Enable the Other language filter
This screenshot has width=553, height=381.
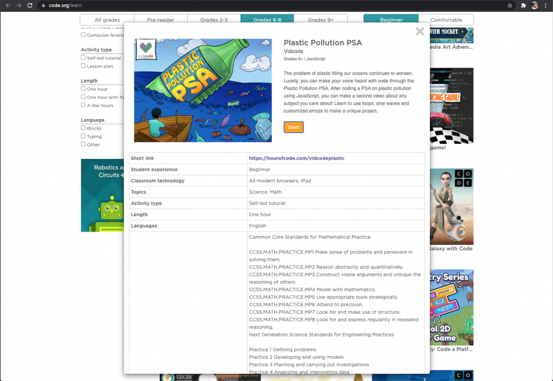[83, 144]
